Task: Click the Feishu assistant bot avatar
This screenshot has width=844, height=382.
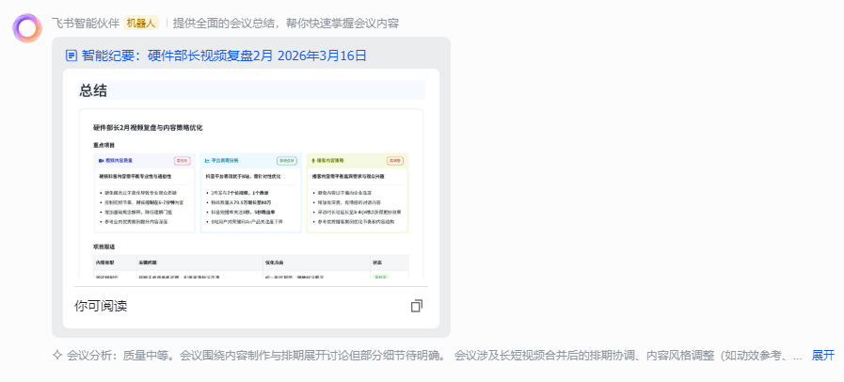Action: pos(26,28)
